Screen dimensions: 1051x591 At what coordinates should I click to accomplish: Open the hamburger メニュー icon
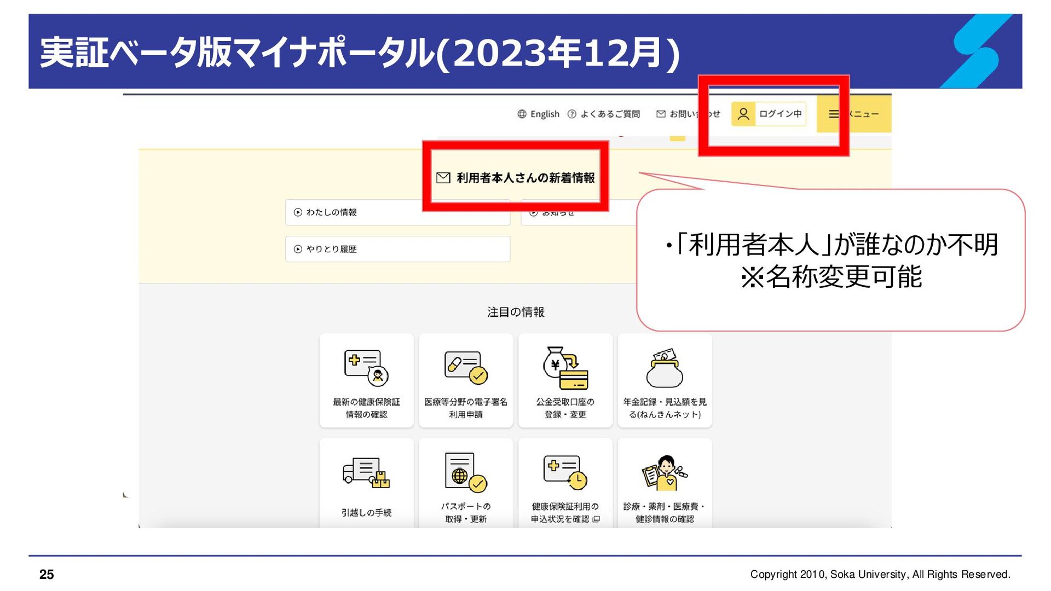click(833, 114)
